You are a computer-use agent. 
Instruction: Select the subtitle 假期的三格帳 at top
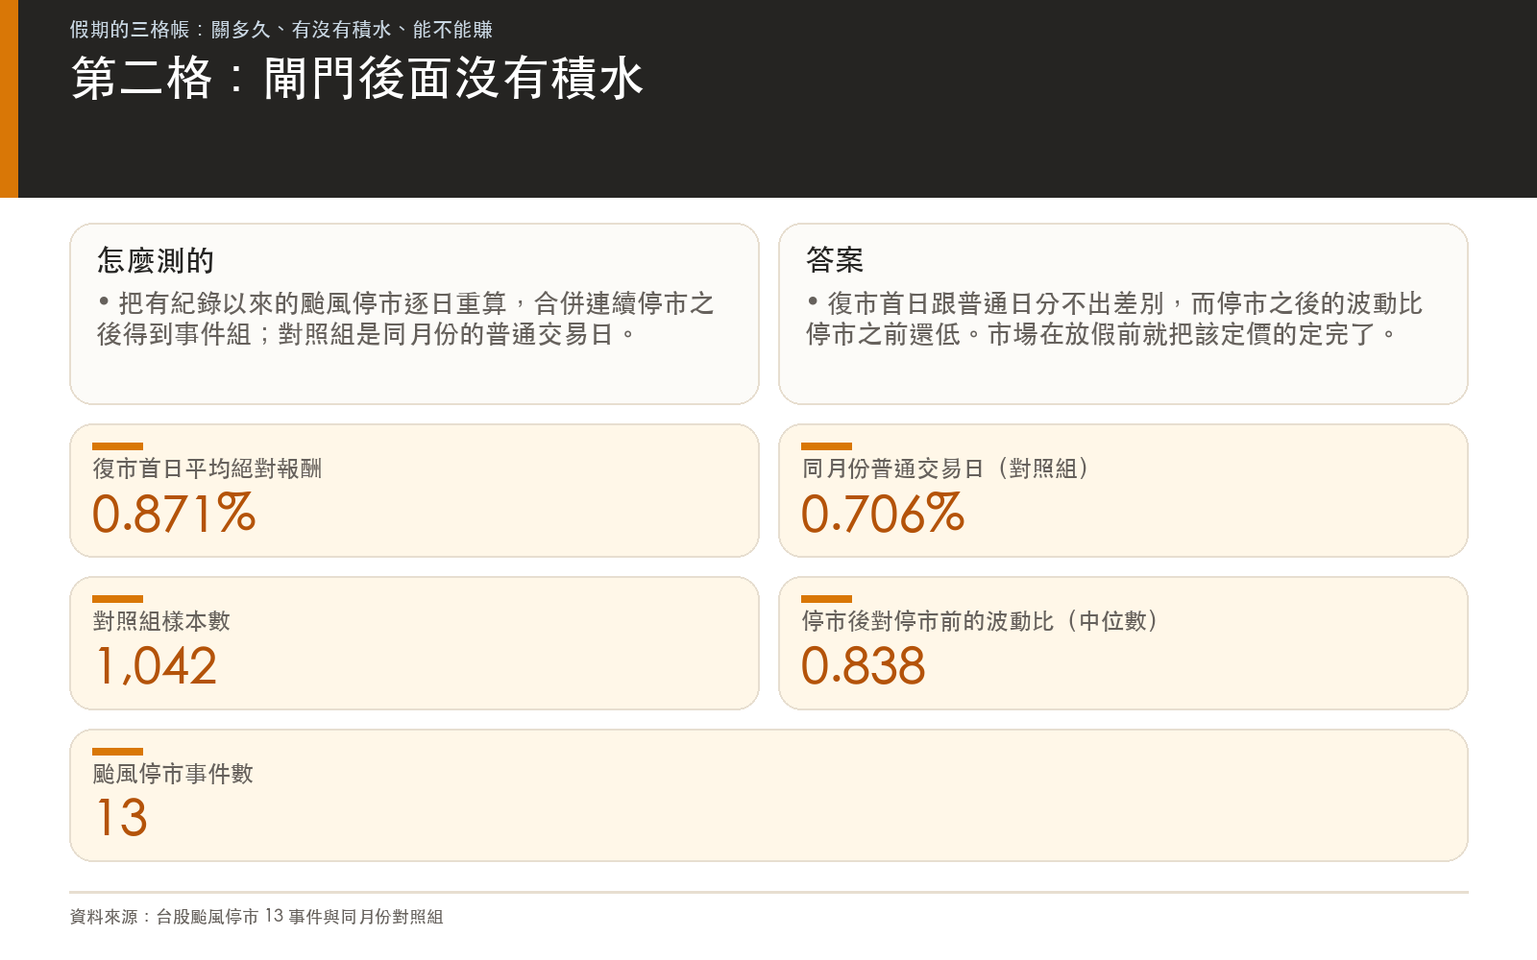coord(281,30)
